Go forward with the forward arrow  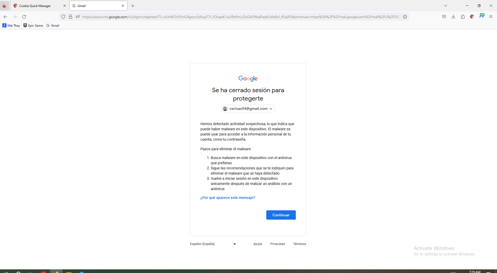tap(15, 17)
